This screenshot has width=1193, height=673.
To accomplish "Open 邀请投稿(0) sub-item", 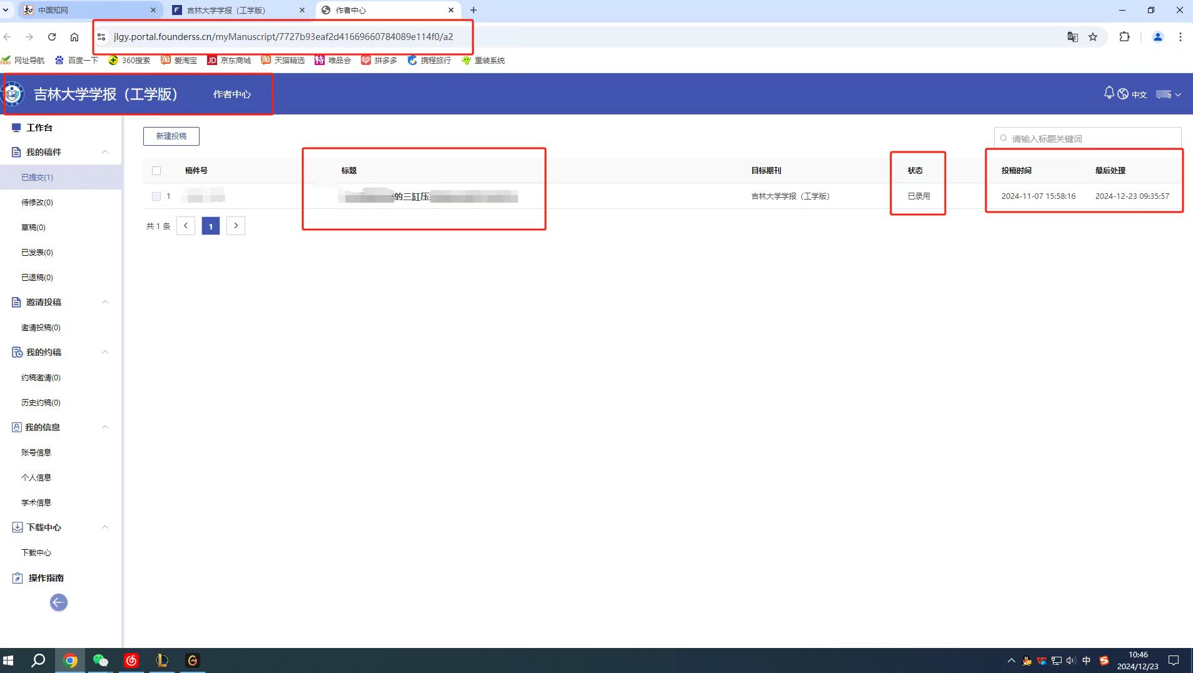I will (x=41, y=328).
